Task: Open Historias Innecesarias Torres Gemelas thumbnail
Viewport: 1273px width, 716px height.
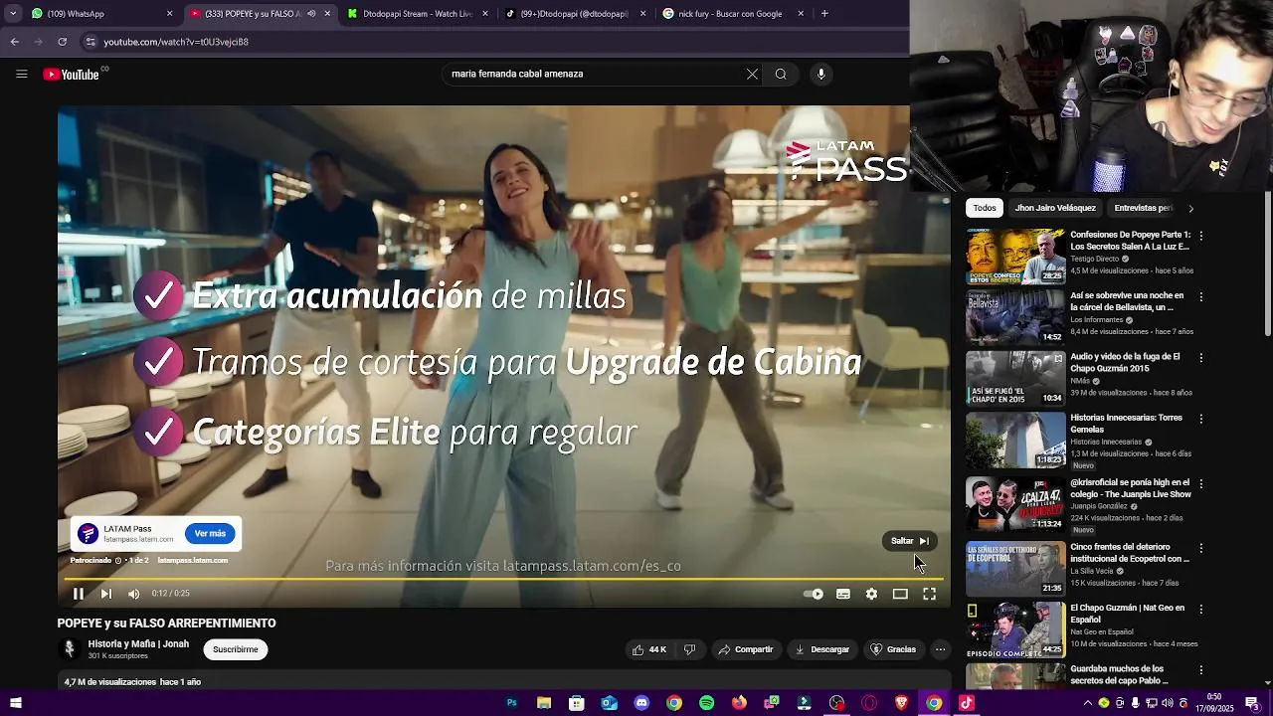Action: click(x=1015, y=440)
